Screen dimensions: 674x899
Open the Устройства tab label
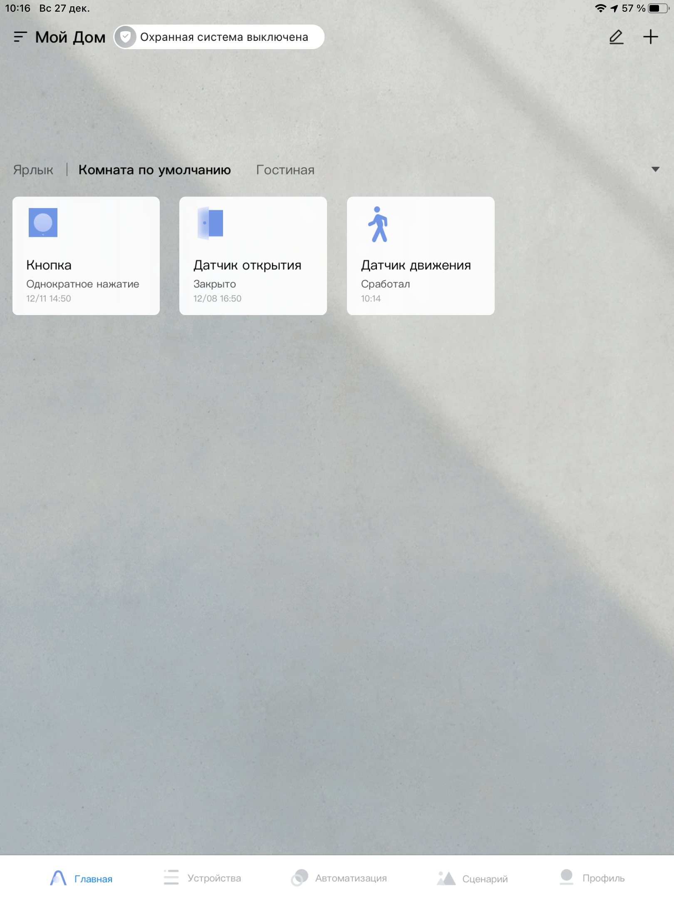click(214, 878)
